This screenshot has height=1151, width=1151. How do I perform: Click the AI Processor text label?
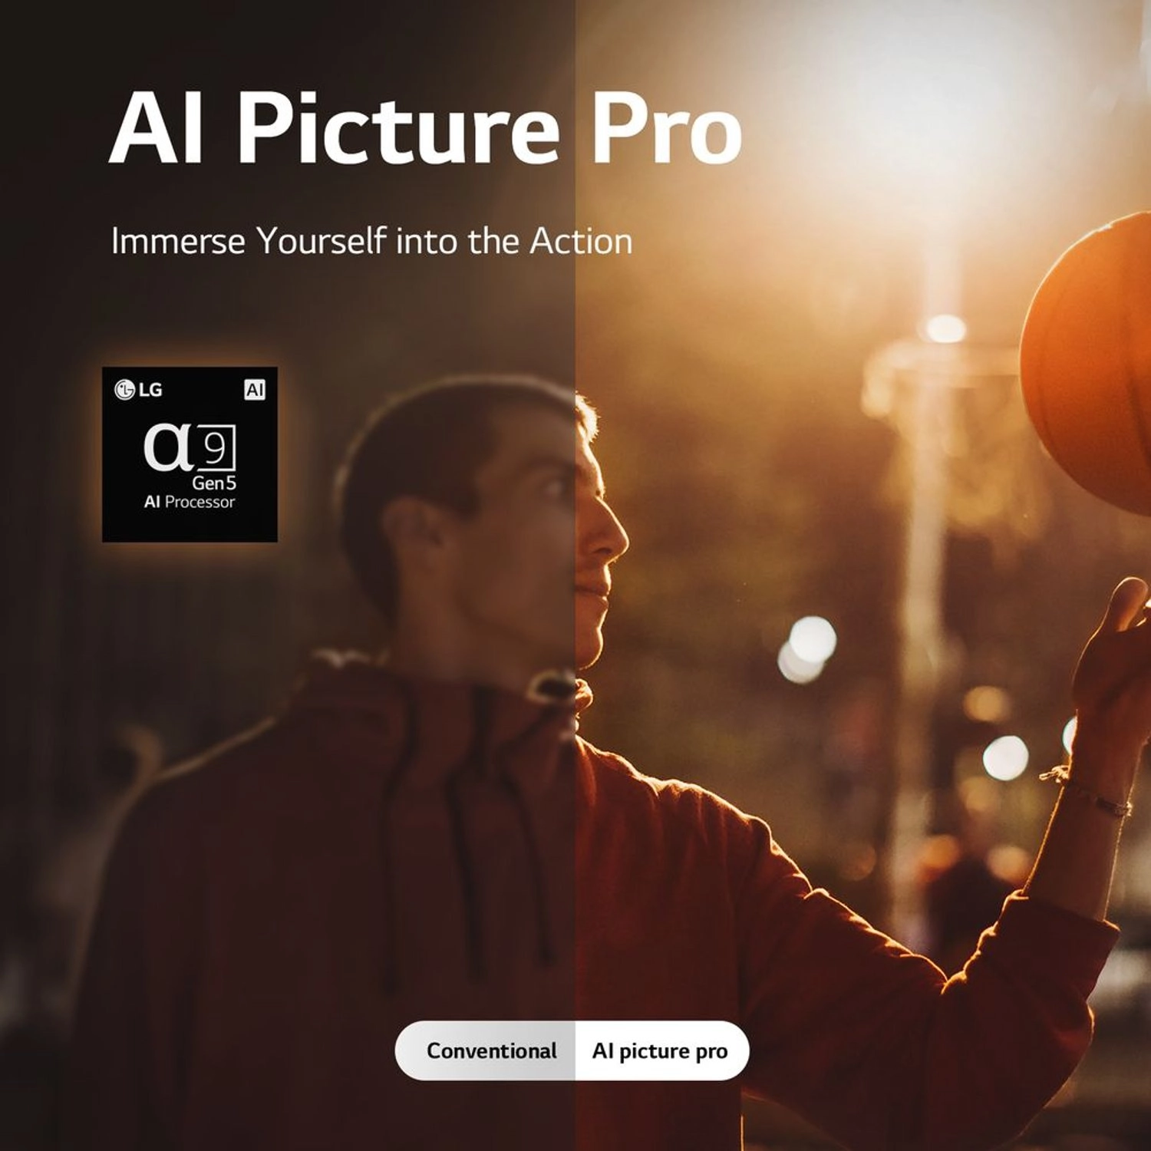(190, 503)
